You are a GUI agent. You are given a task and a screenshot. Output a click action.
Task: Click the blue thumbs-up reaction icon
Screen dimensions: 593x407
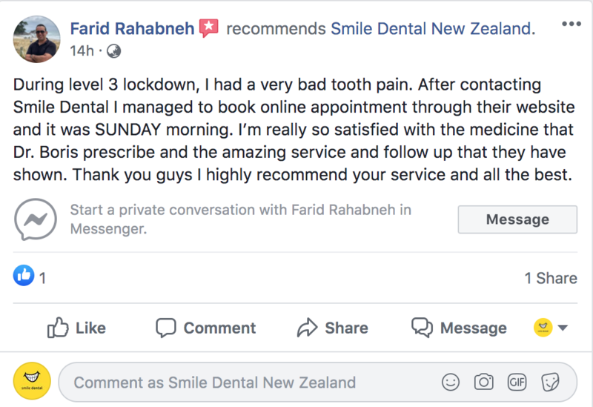click(24, 277)
